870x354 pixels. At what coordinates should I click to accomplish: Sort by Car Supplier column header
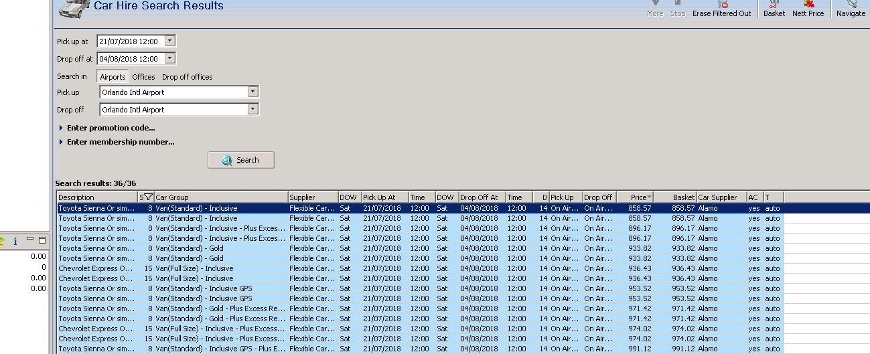721,197
